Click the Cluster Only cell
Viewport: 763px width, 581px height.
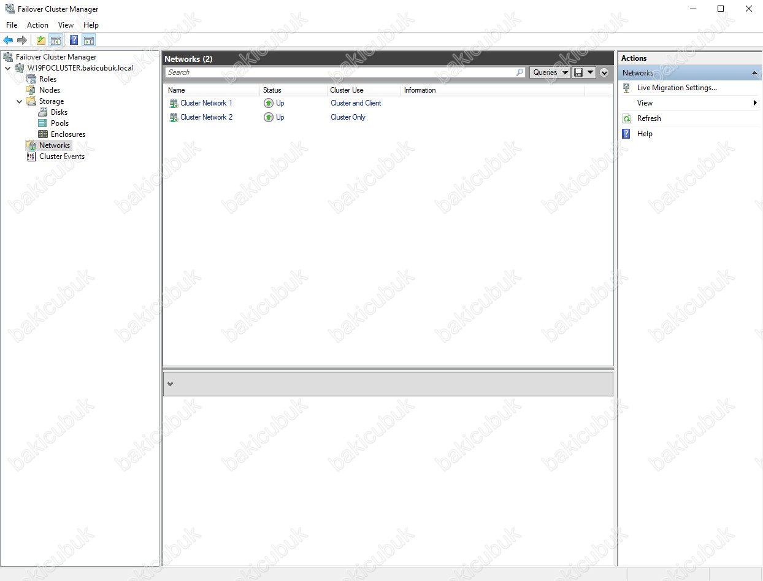click(x=348, y=117)
